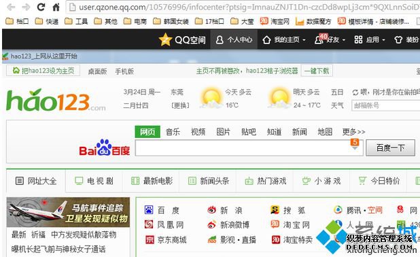The height and width of the screenshot is (257, 420).
Task: Select the 地图 search tab
Action: (x=325, y=132)
